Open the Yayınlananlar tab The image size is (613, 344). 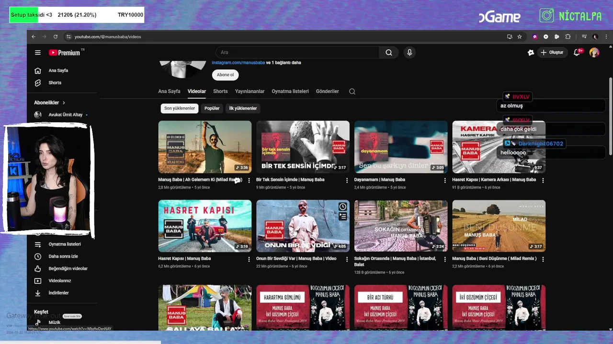click(x=250, y=91)
